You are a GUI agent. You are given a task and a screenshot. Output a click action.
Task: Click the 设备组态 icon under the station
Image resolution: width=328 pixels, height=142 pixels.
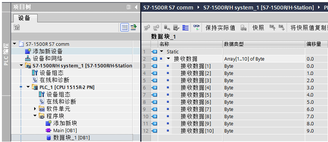[35, 73]
